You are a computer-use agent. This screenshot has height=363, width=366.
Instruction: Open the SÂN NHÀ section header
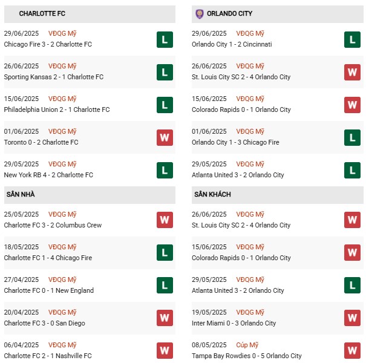[21, 195]
